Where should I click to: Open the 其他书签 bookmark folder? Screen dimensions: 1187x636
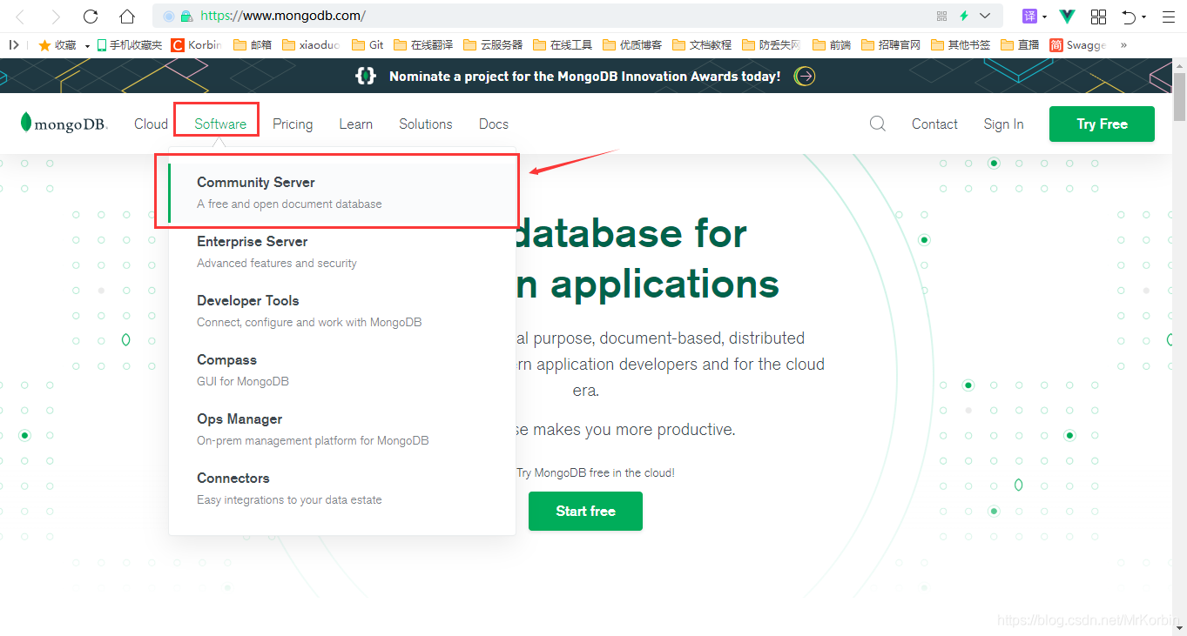tap(961, 44)
